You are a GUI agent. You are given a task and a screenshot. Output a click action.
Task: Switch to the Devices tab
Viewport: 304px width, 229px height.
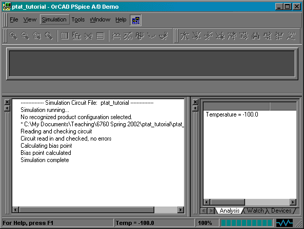click(x=281, y=211)
